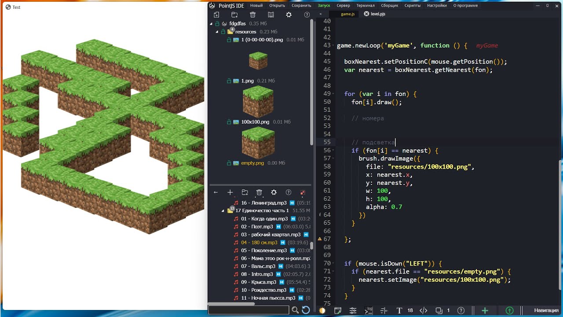The width and height of the screenshot is (563, 317).
Task: Add folder in music panel toolbar
Action: point(245,192)
